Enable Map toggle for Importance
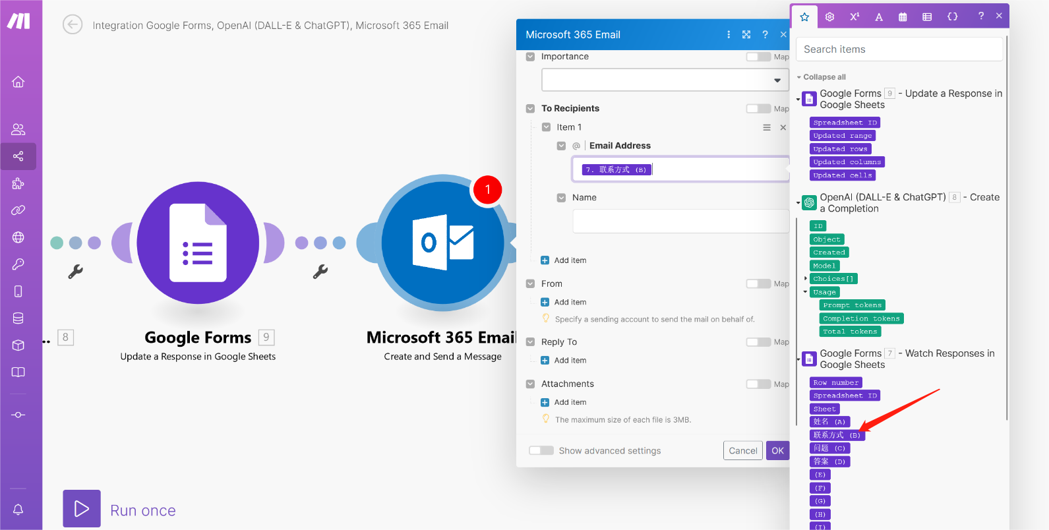 [758, 57]
